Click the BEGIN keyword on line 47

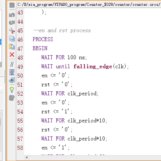tap(40, 48)
